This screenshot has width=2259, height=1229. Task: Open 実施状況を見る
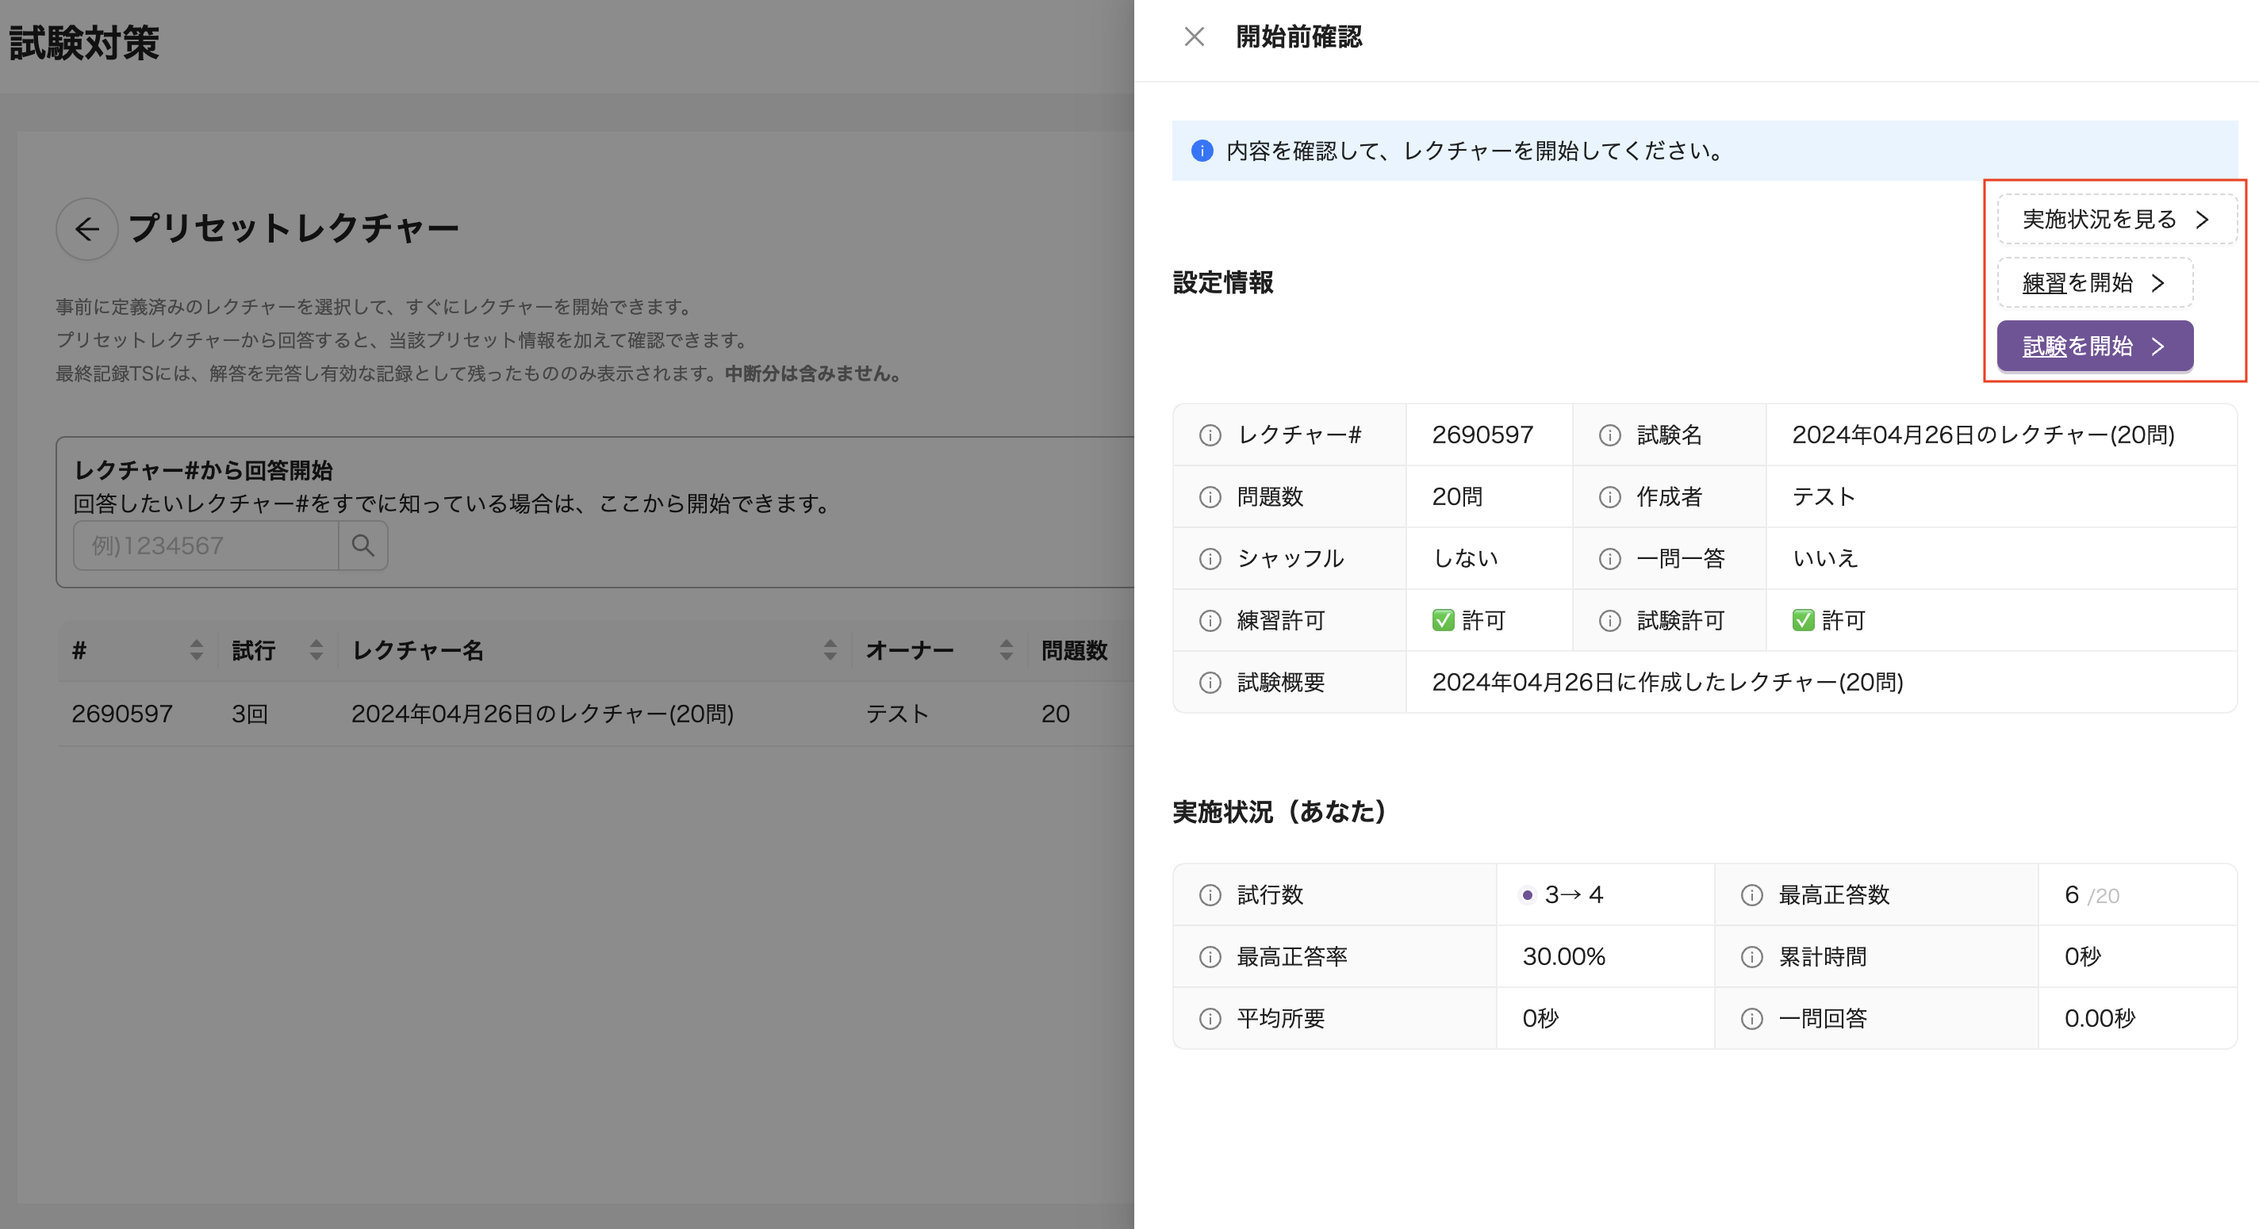click(x=2115, y=220)
